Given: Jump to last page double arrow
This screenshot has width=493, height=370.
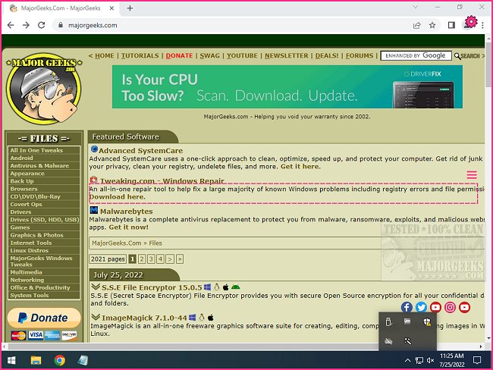Looking at the screenshot, I should point(180,259).
